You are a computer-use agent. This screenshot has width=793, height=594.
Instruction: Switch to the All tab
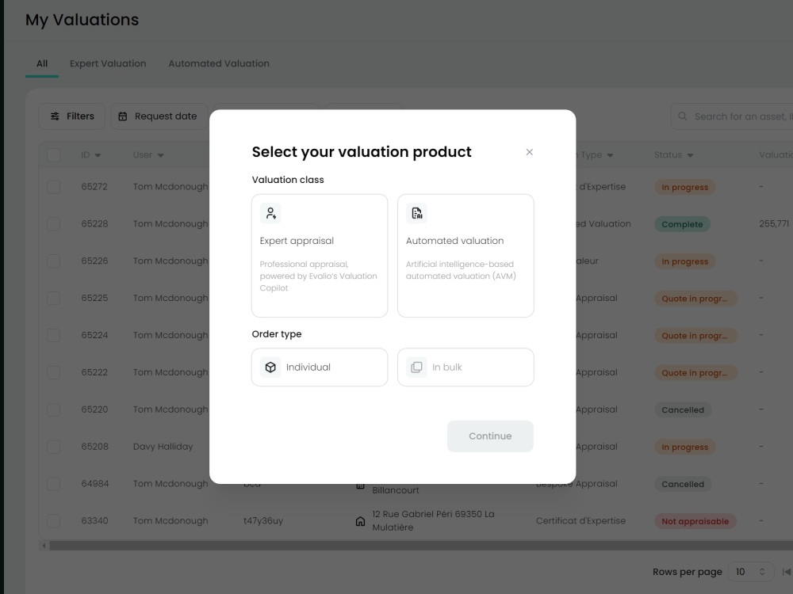(42, 63)
